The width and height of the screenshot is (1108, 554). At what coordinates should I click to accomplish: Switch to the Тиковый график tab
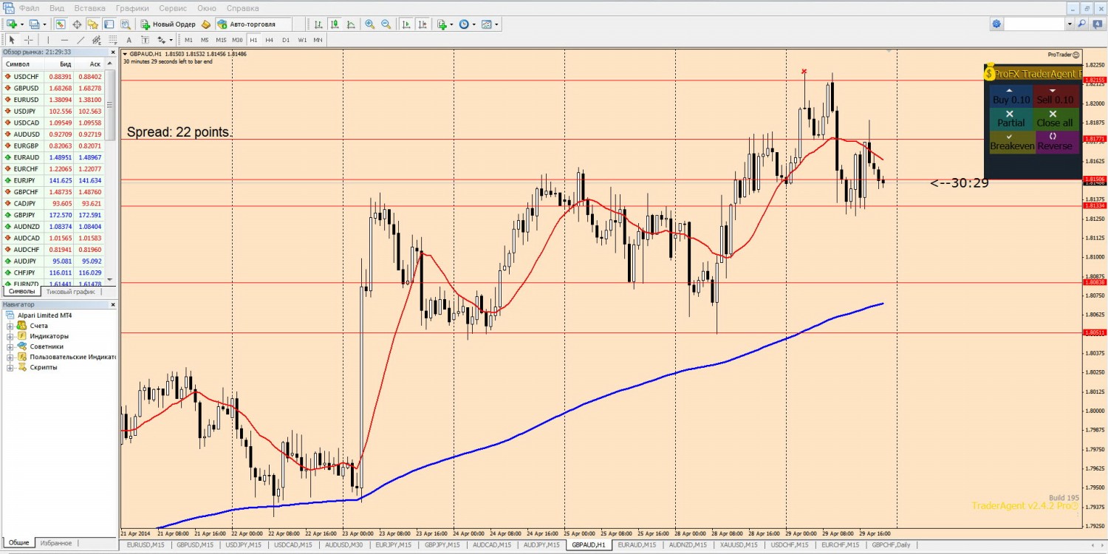[70, 292]
